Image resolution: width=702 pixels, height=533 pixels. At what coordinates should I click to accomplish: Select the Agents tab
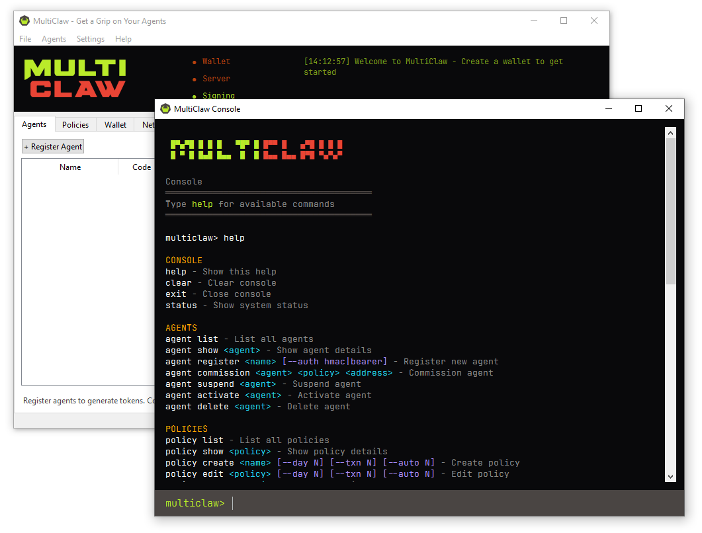pyautogui.click(x=34, y=124)
